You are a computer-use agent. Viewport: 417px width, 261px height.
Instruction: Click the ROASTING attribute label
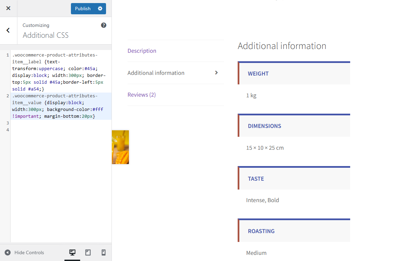(261, 231)
